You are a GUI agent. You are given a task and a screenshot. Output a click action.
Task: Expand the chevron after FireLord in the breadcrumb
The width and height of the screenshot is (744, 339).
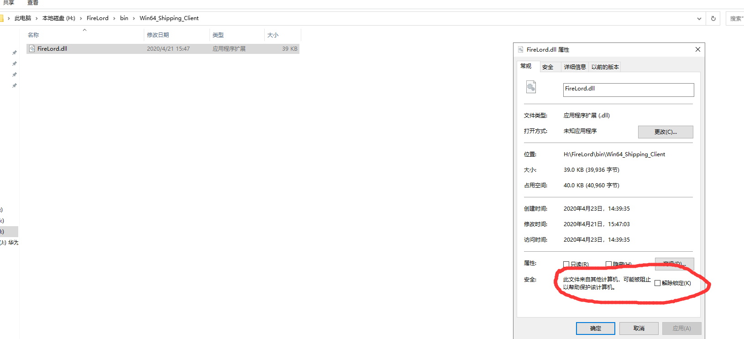[x=114, y=19]
